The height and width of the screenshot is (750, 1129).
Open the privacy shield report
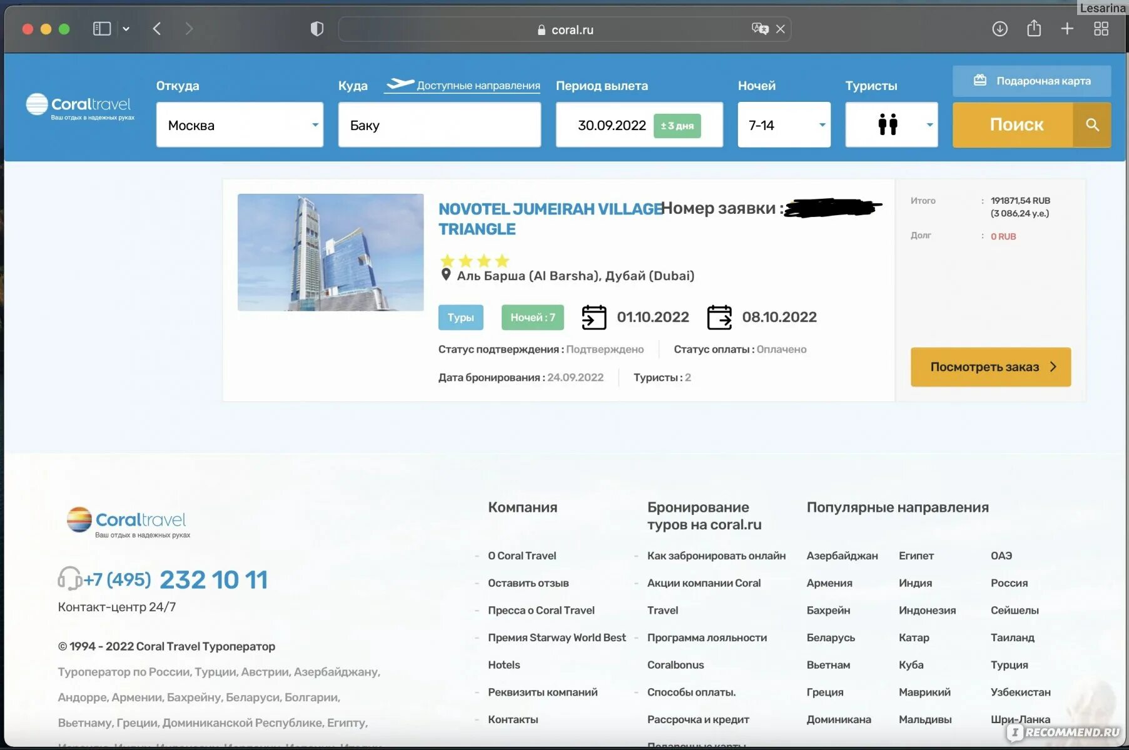pos(317,29)
